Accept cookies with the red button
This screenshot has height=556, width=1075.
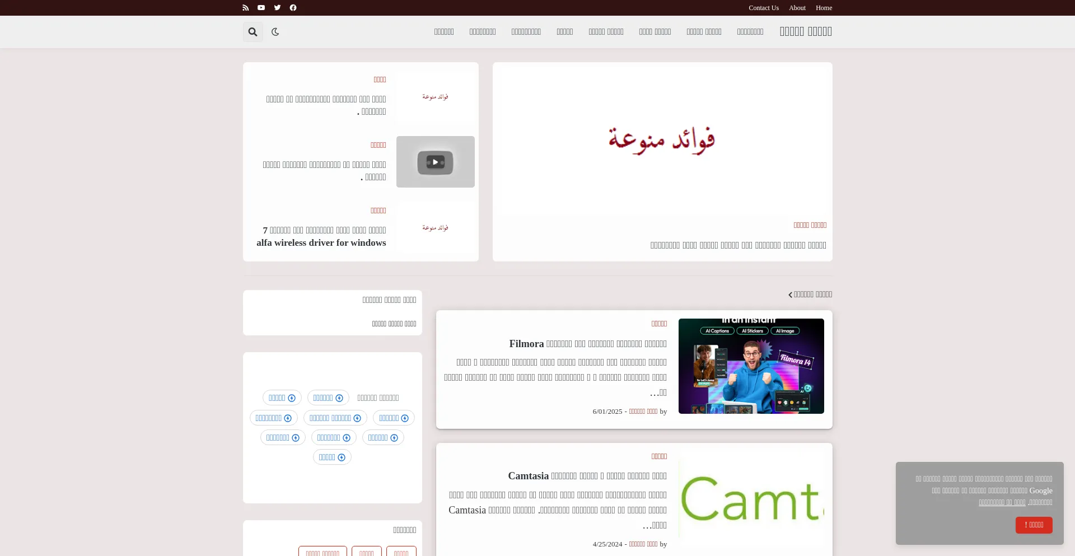1034,525
